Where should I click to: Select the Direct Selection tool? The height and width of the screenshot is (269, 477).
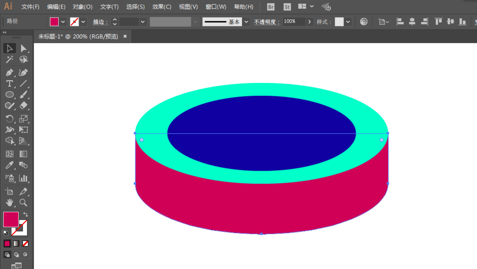click(23, 48)
